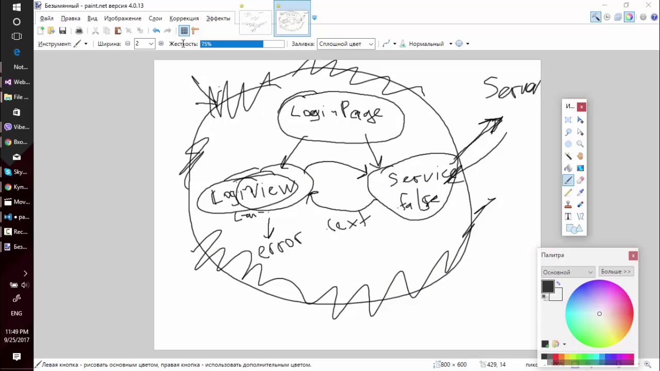The height and width of the screenshot is (371, 660).
Task: Select the Zoom magnifier tool
Action: [x=581, y=144]
